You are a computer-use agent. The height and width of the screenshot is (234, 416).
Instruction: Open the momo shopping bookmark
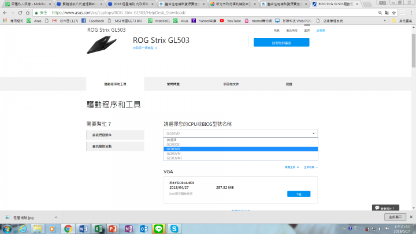tap(258, 21)
